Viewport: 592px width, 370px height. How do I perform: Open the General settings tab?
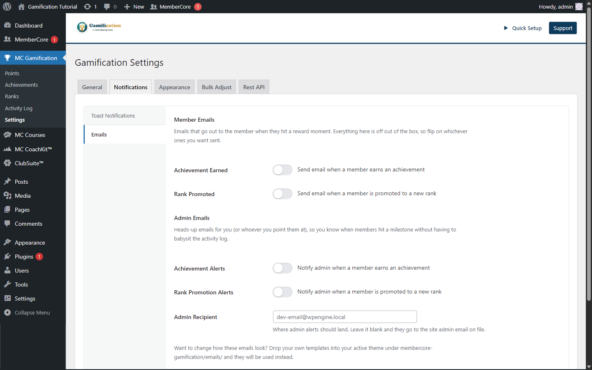[92, 87]
